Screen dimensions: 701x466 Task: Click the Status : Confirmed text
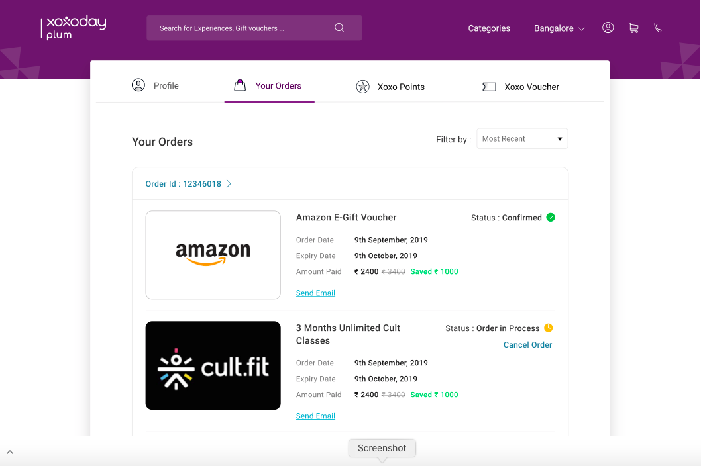(506, 218)
